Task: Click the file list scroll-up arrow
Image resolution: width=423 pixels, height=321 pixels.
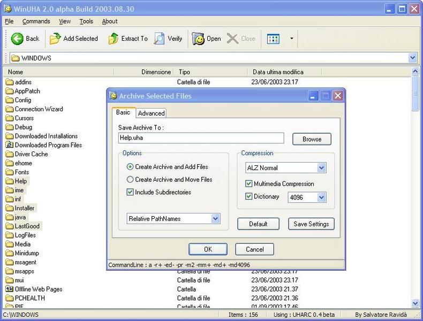Action: click(x=415, y=72)
